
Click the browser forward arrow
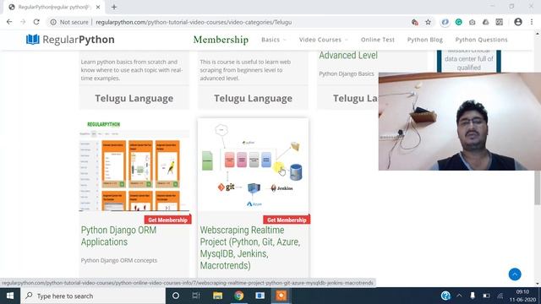tap(23, 22)
